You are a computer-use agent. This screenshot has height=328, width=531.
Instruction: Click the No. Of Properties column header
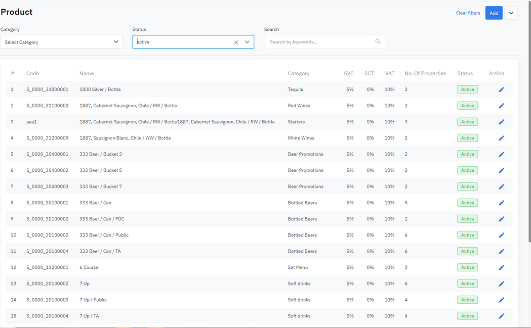[425, 73]
